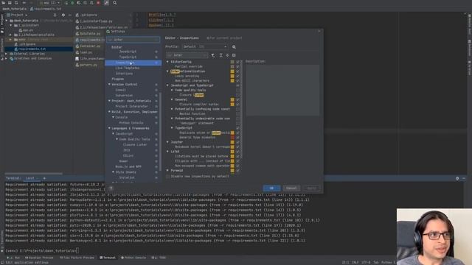Click the Cancel button
The height and width of the screenshot is (265, 472).
point(291,188)
